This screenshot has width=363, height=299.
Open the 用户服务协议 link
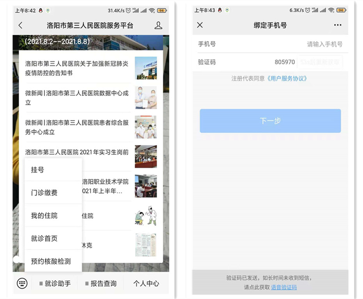[287, 79]
